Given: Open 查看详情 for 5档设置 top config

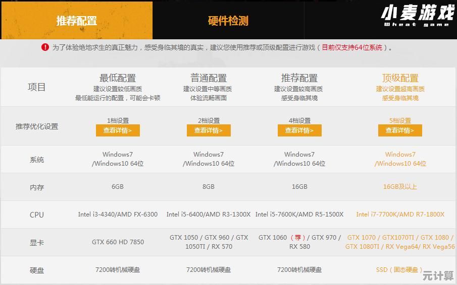Looking at the screenshot, I should [x=400, y=130].
